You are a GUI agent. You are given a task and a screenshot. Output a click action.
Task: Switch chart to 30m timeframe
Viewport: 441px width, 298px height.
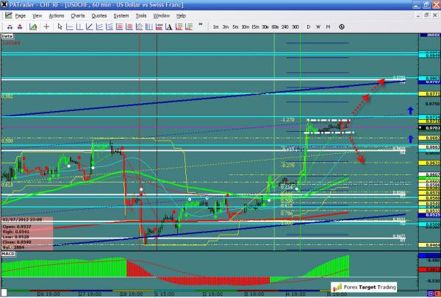coord(265,27)
